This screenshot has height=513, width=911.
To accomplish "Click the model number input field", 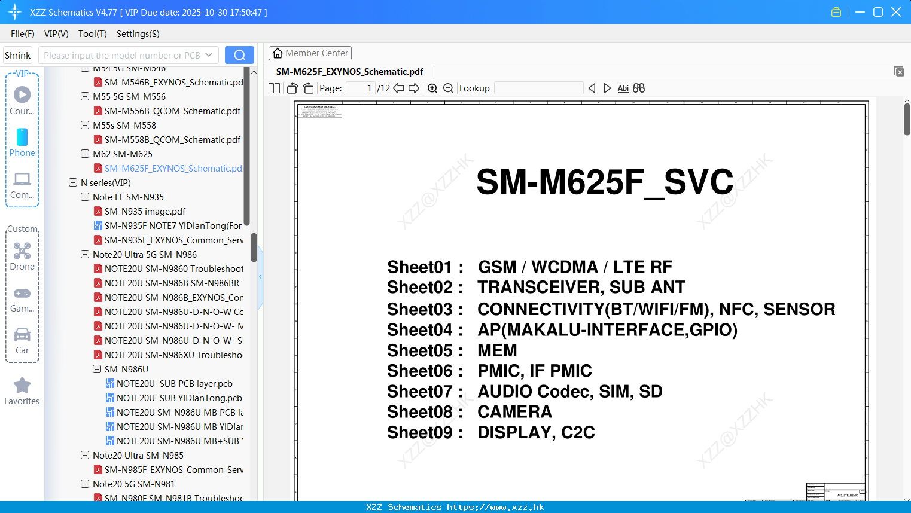I will click(x=122, y=55).
